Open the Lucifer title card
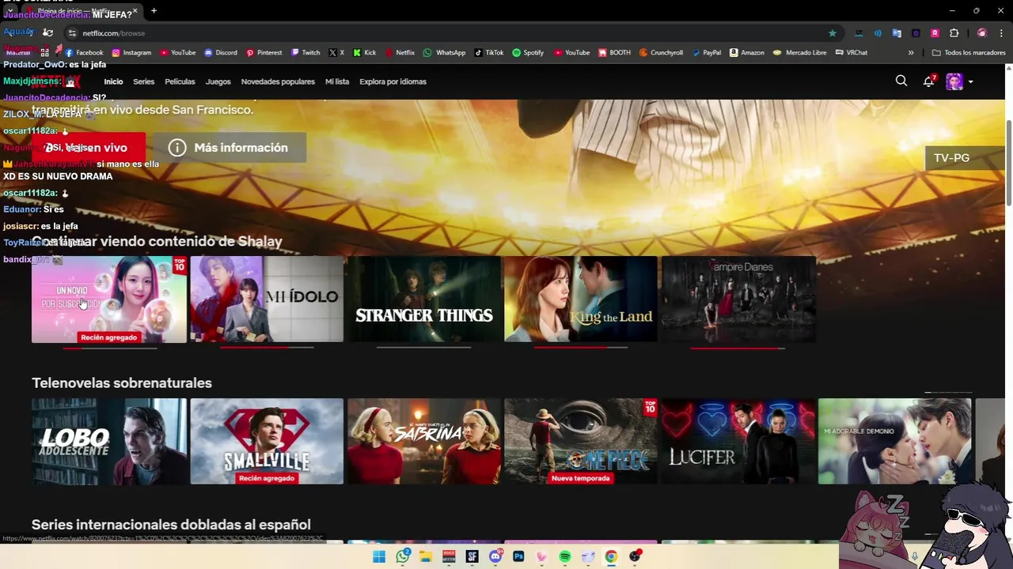This screenshot has width=1013, height=569. click(x=738, y=441)
